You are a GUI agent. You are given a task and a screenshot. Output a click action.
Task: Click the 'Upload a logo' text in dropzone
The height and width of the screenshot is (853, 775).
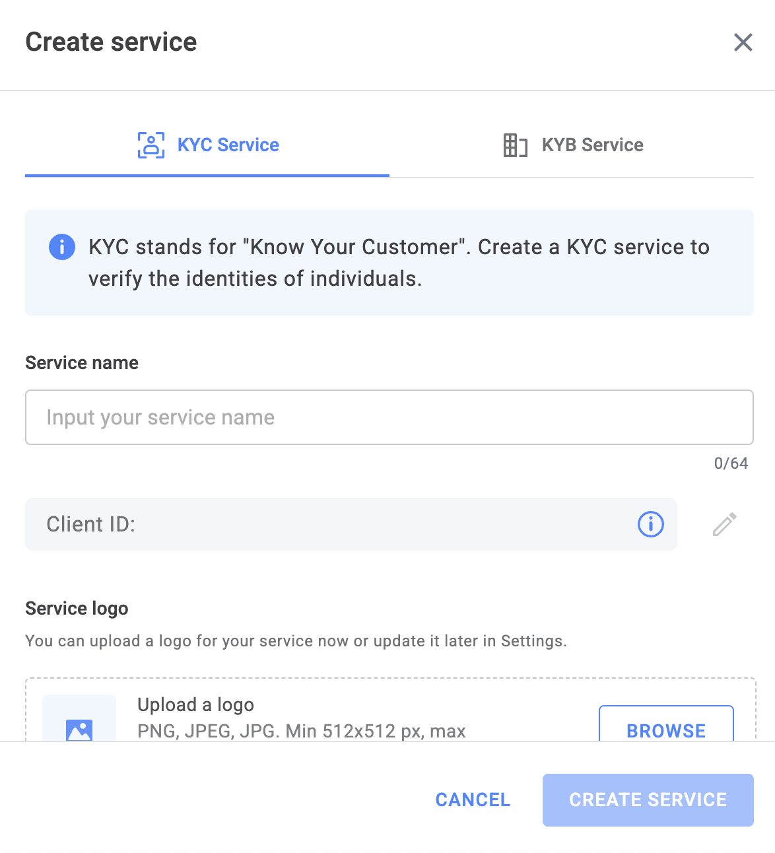(x=195, y=705)
